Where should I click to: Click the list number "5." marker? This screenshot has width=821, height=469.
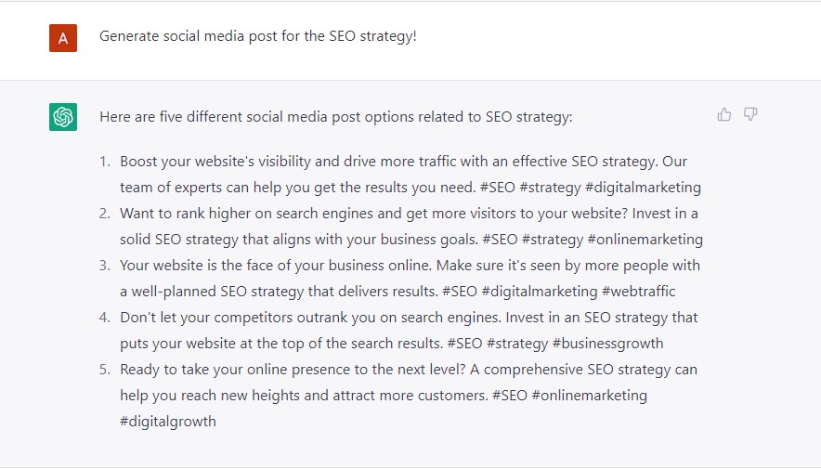click(x=105, y=370)
